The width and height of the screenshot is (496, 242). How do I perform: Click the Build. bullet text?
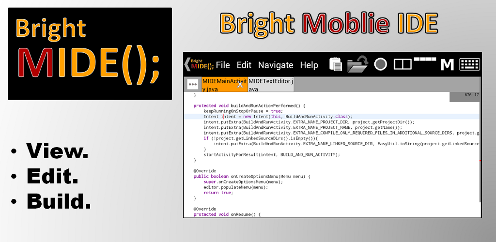(59, 200)
